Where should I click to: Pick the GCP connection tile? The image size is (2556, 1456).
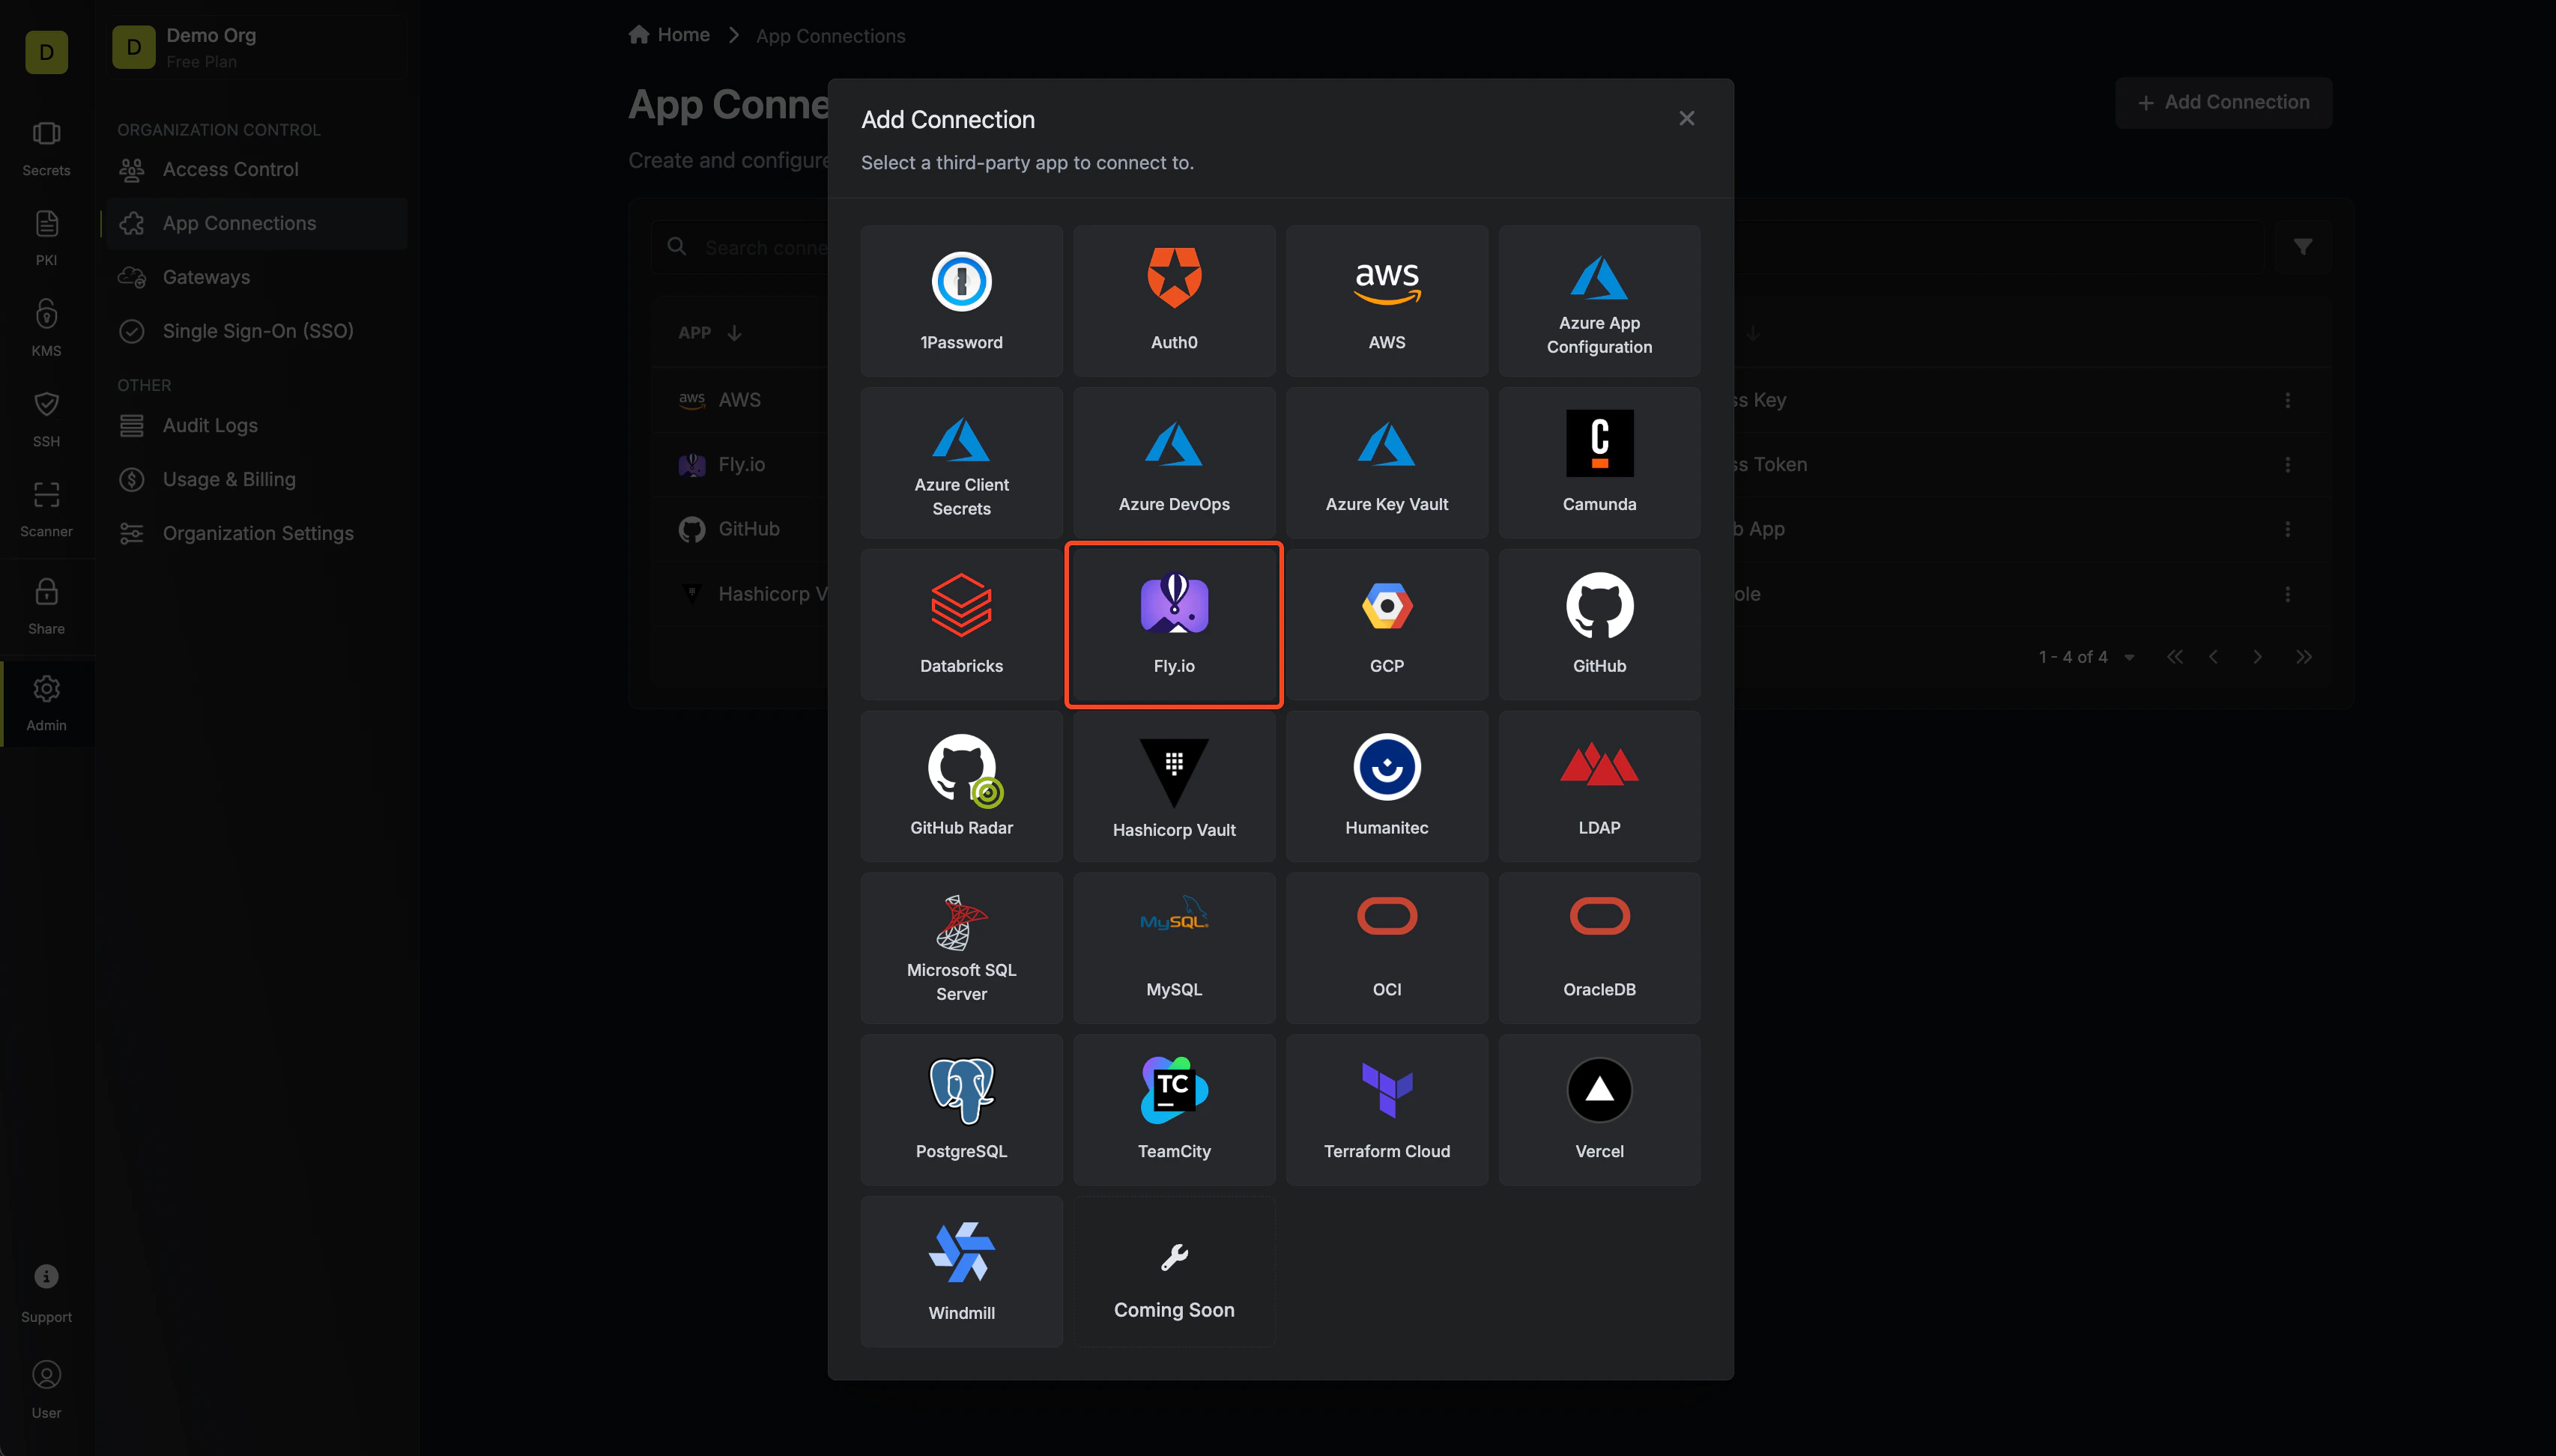[x=1387, y=625]
